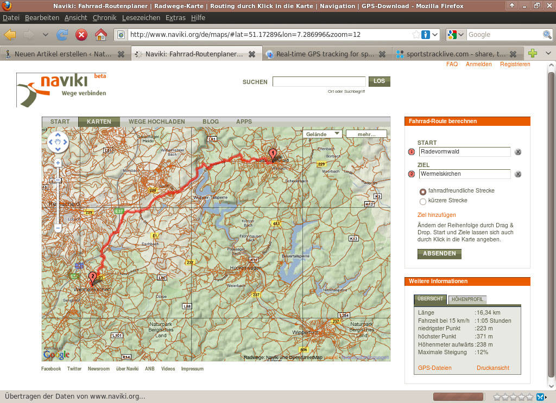Zoom in with the map plus button
Image resolution: width=556 pixels, height=403 pixels.
[58, 163]
